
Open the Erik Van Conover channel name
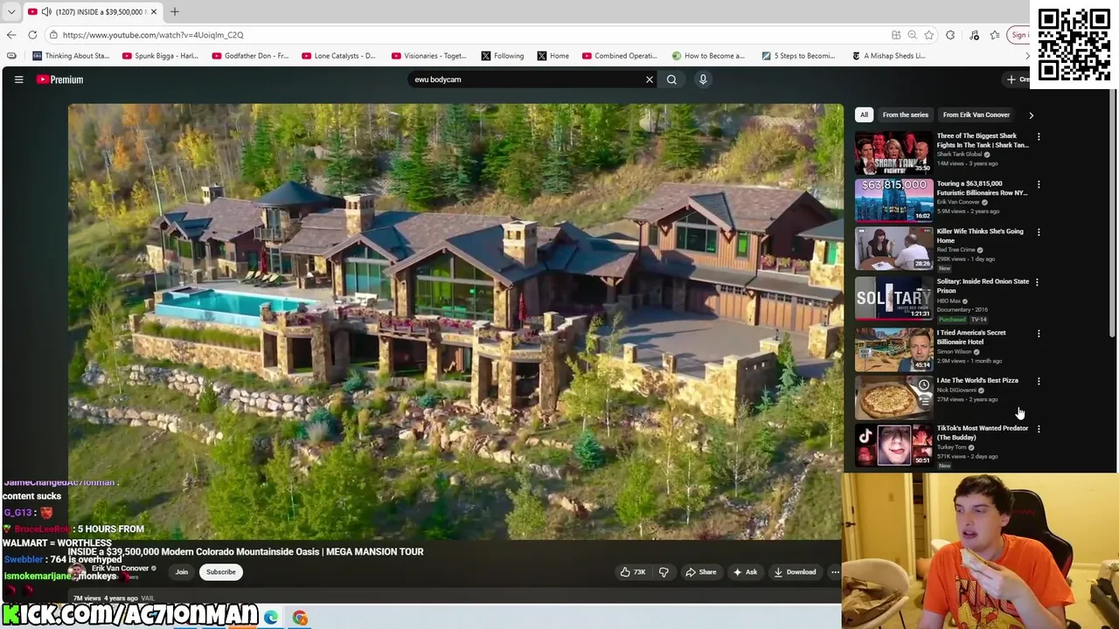pos(120,569)
